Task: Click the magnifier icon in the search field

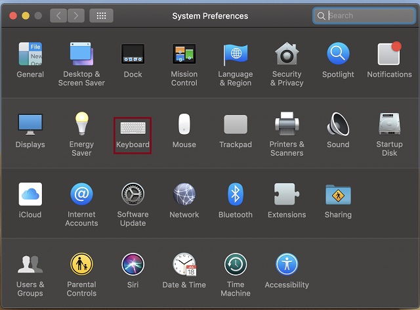Action: 321,16
